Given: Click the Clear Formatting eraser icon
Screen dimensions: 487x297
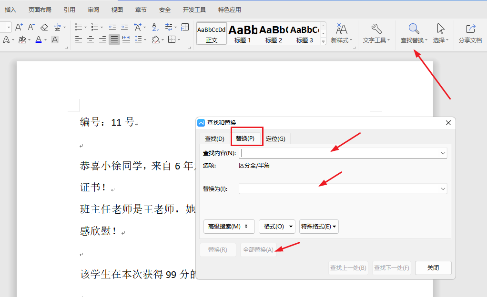Looking at the screenshot, I should point(44,27).
